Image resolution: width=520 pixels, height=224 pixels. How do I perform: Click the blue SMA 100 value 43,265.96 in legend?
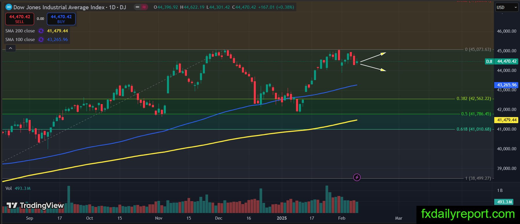[58, 40]
